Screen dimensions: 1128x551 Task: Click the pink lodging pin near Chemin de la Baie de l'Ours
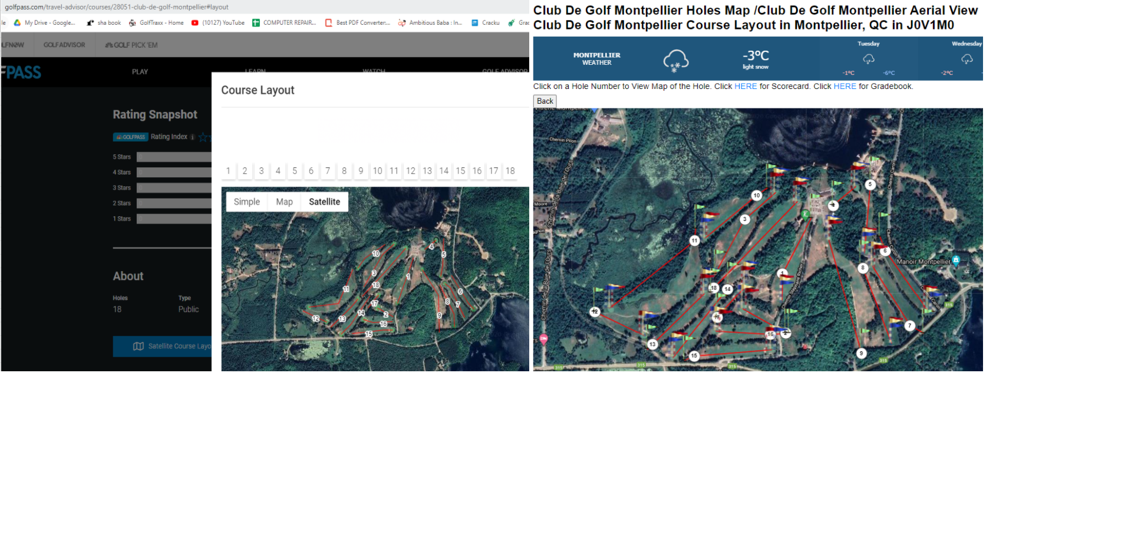543,339
